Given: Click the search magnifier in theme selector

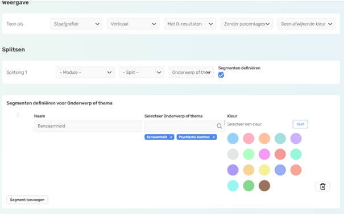Looking at the screenshot, I should [219, 126].
